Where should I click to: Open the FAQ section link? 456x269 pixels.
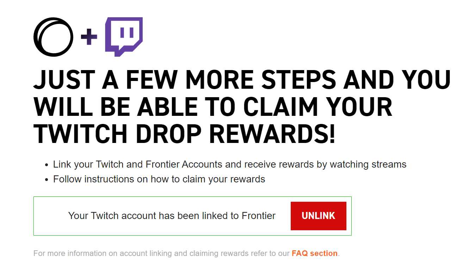pos(314,254)
